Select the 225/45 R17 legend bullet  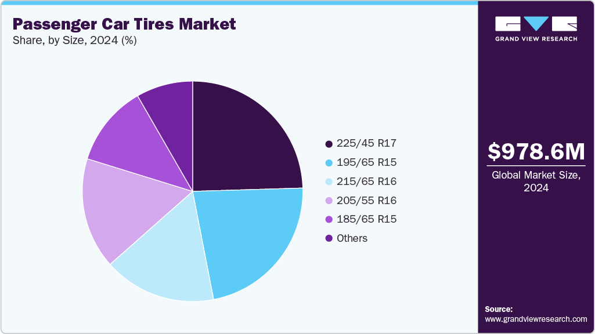pos(329,143)
